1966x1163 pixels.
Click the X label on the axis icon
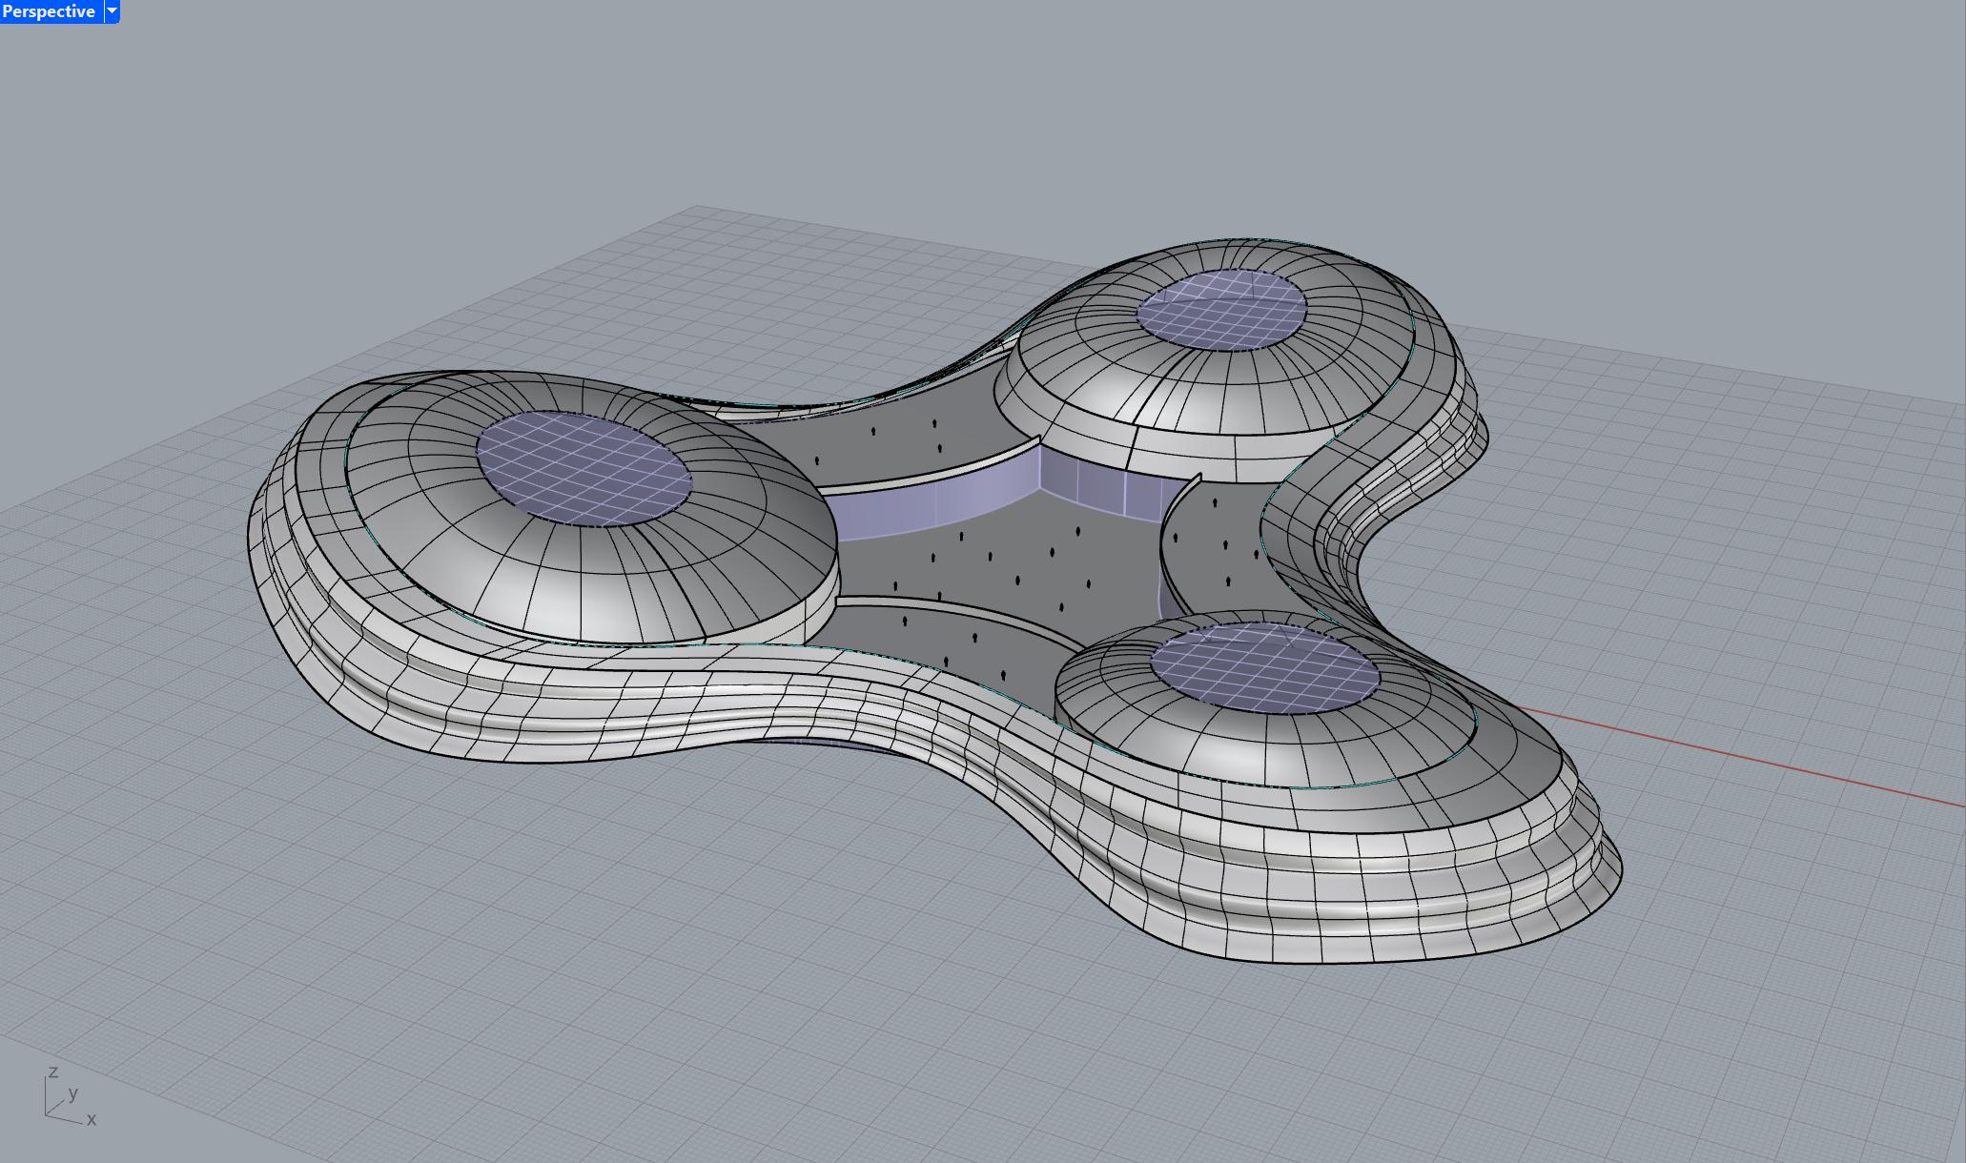tap(92, 1120)
